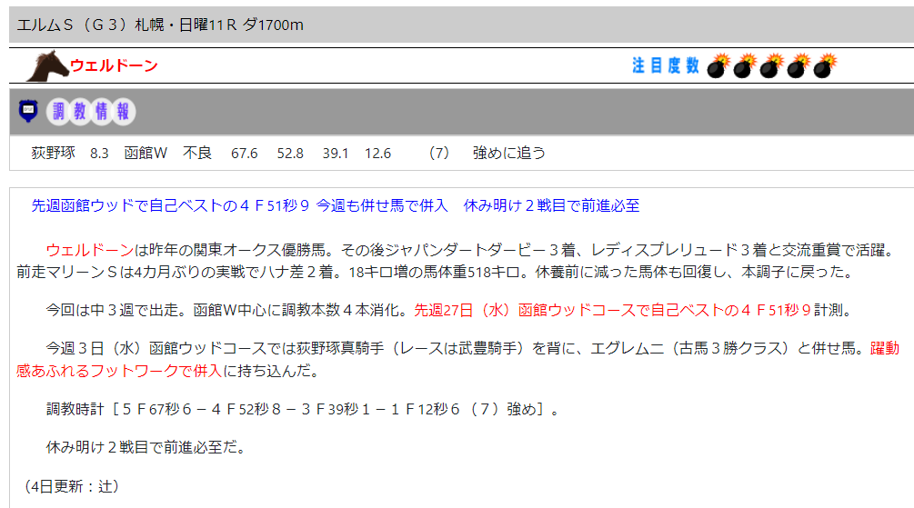
Task: Click the brown horse head icon
Action: 47,65
